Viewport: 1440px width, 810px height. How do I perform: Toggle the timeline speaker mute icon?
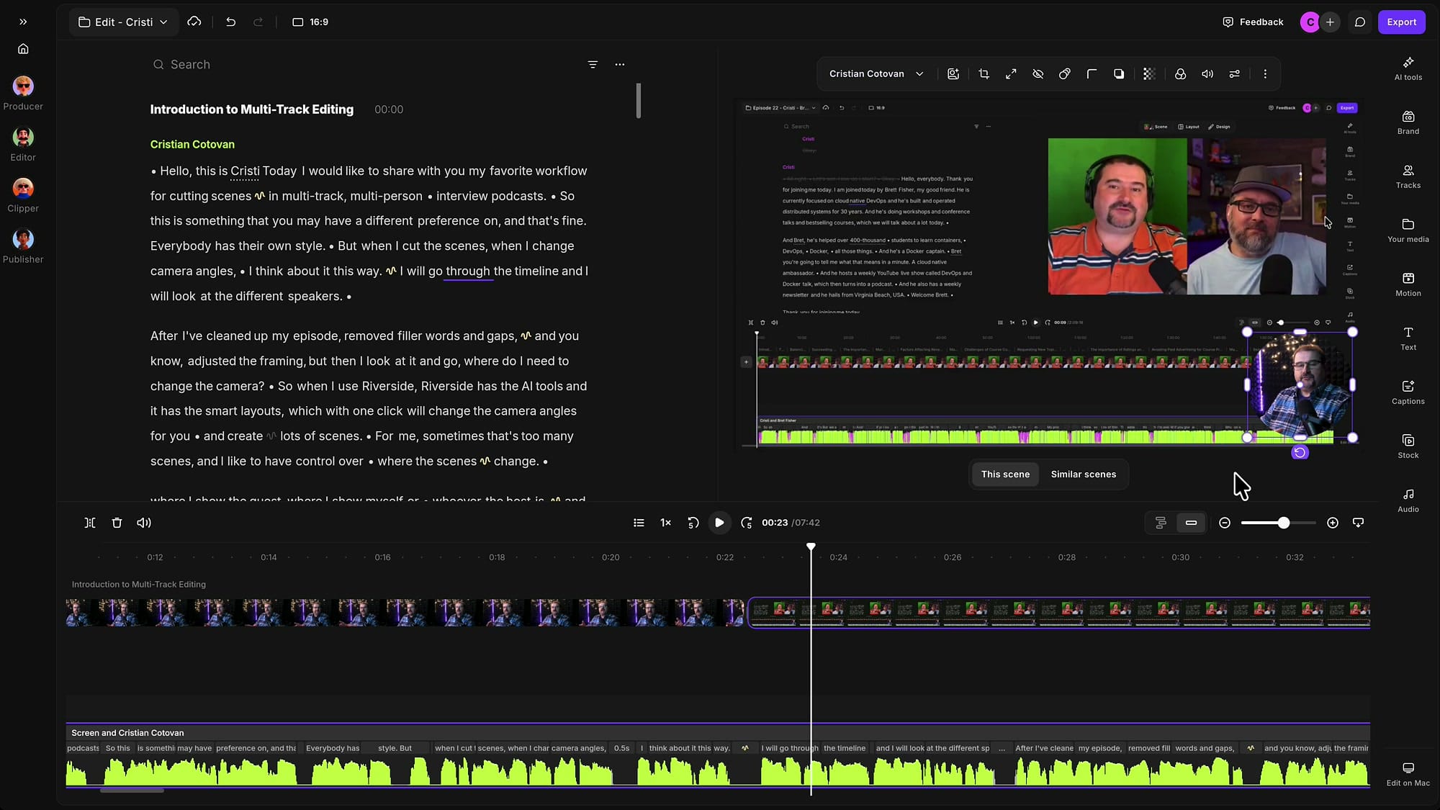144,523
